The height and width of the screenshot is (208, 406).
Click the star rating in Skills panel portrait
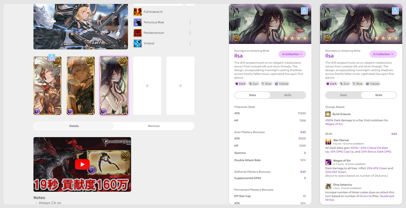click(386, 38)
